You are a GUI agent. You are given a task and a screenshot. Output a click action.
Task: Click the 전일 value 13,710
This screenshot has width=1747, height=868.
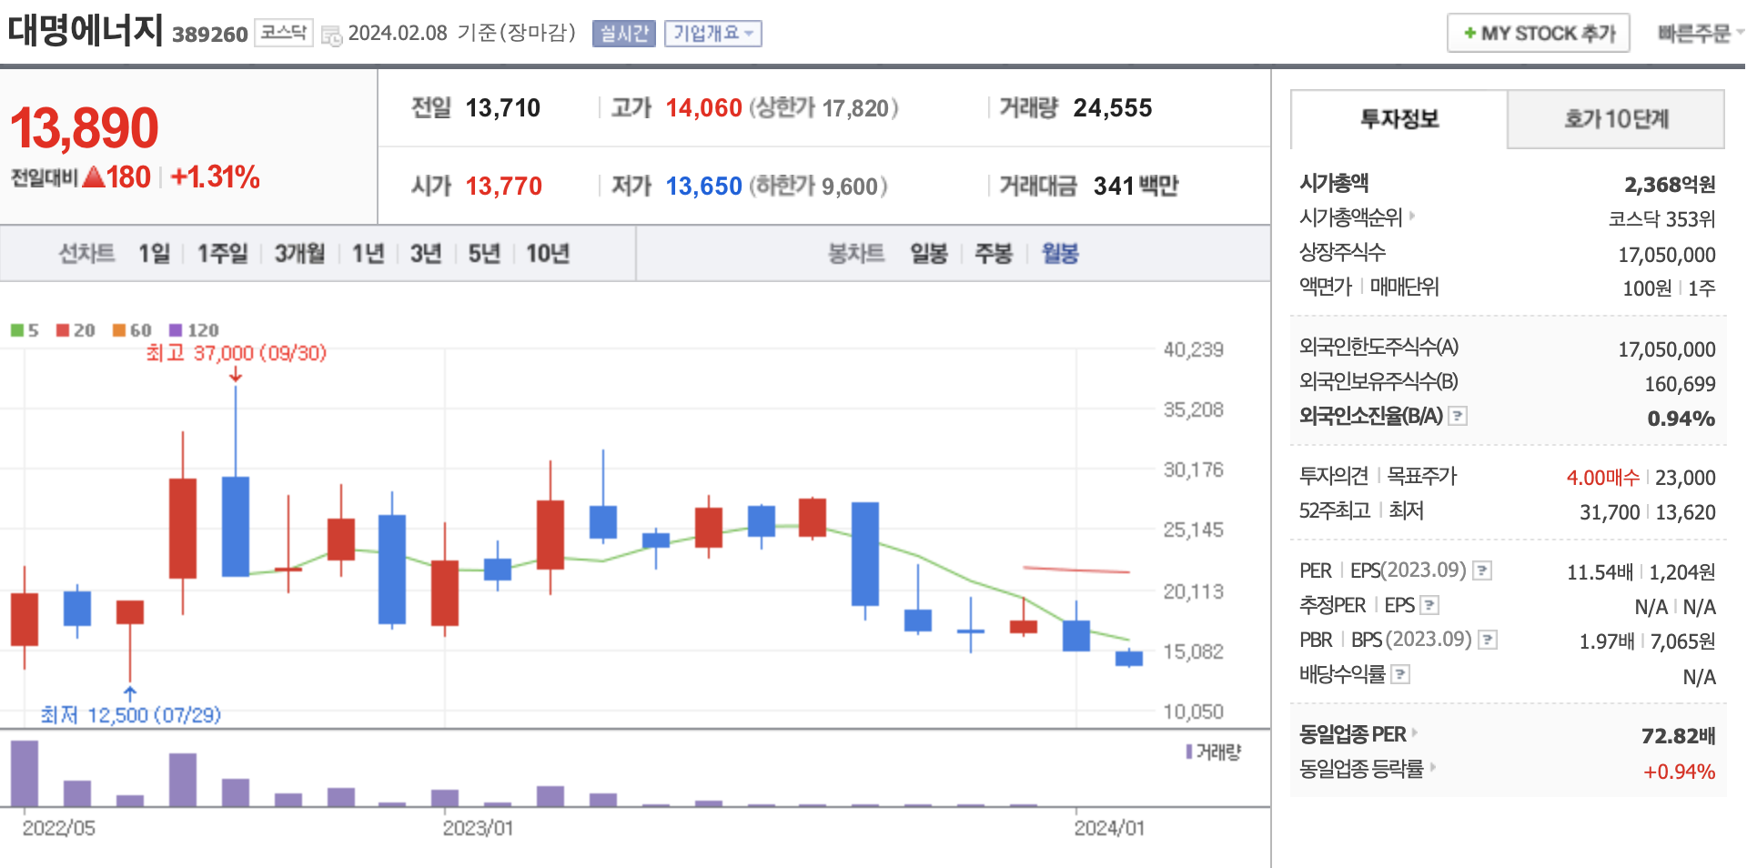click(503, 108)
